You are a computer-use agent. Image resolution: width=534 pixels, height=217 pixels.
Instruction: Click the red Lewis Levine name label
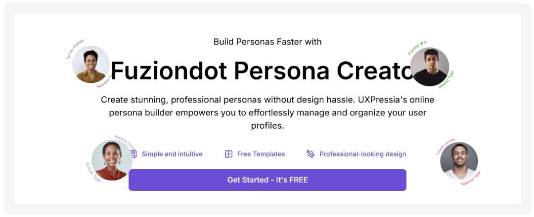tap(445, 146)
